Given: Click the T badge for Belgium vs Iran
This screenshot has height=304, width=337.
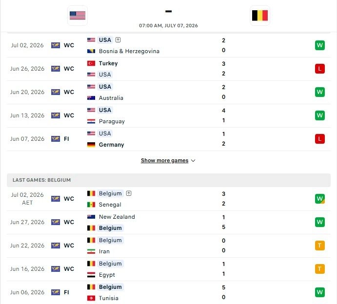Looking at the screenshot, I should [x=319, y=246].
